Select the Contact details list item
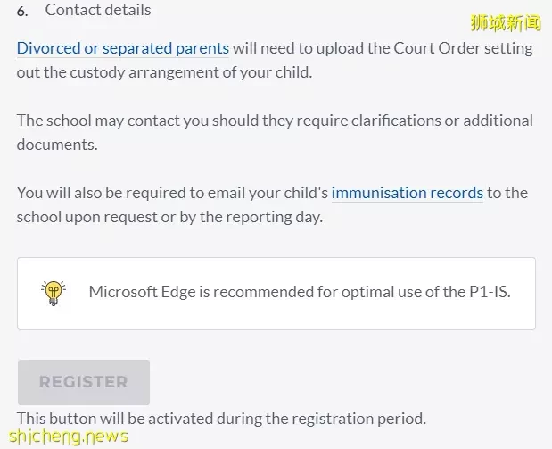552x449 pixels. coord(98,10)
